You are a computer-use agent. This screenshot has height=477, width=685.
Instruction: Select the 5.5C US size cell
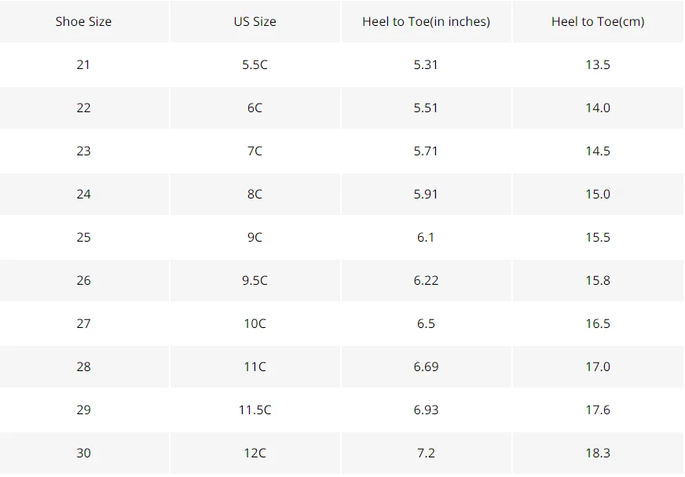pos(255,64)
